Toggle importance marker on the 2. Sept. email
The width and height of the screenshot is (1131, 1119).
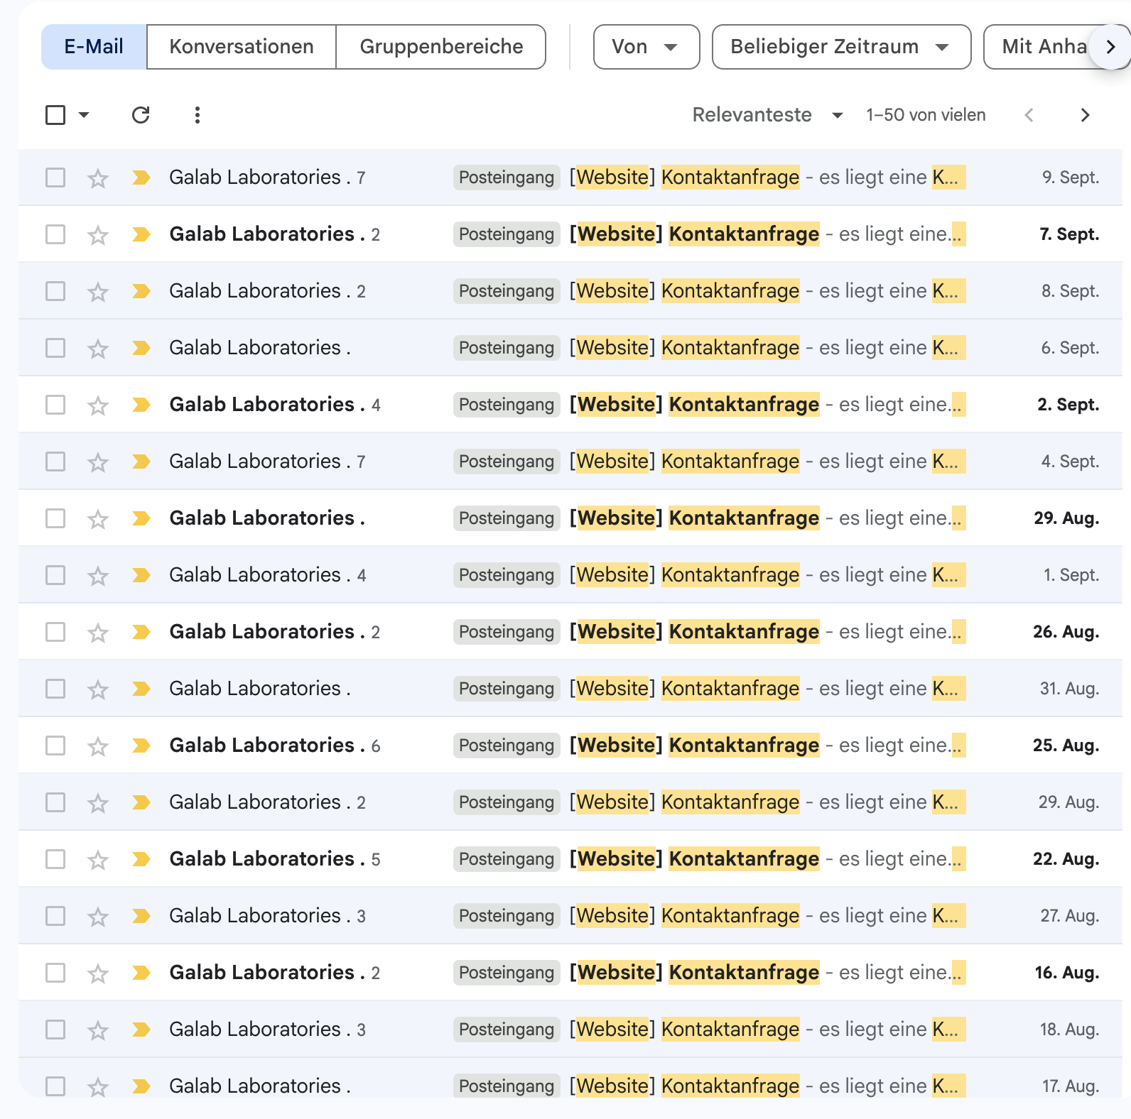pos(141,405)
